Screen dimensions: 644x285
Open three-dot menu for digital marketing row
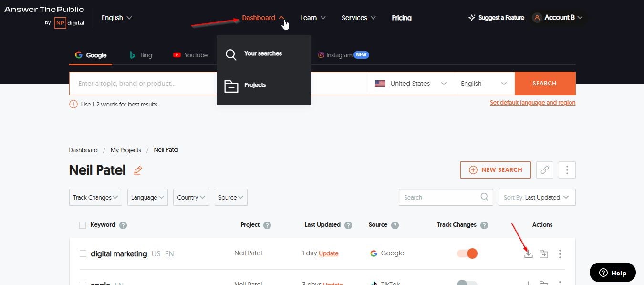coord(560,254)
